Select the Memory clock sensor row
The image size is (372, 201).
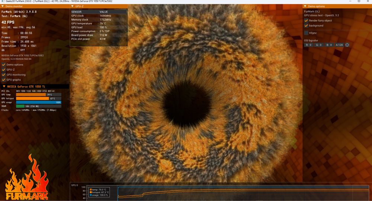[x=99, y=20]
